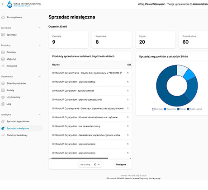The height and width of the screenshot is (190, 208).
Task: Toggle the Kopernika legend swatch in the chart
Action: coord(165,109)
